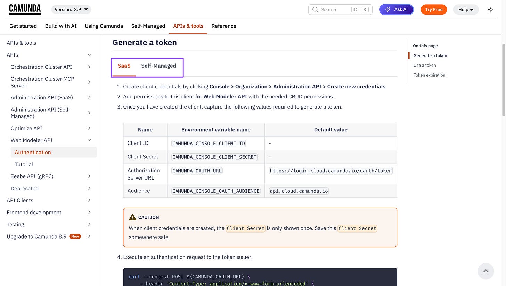The image size is (506, 286).
Task: Click api.cloud.camunda.io audience value
Action: (299, 191)
